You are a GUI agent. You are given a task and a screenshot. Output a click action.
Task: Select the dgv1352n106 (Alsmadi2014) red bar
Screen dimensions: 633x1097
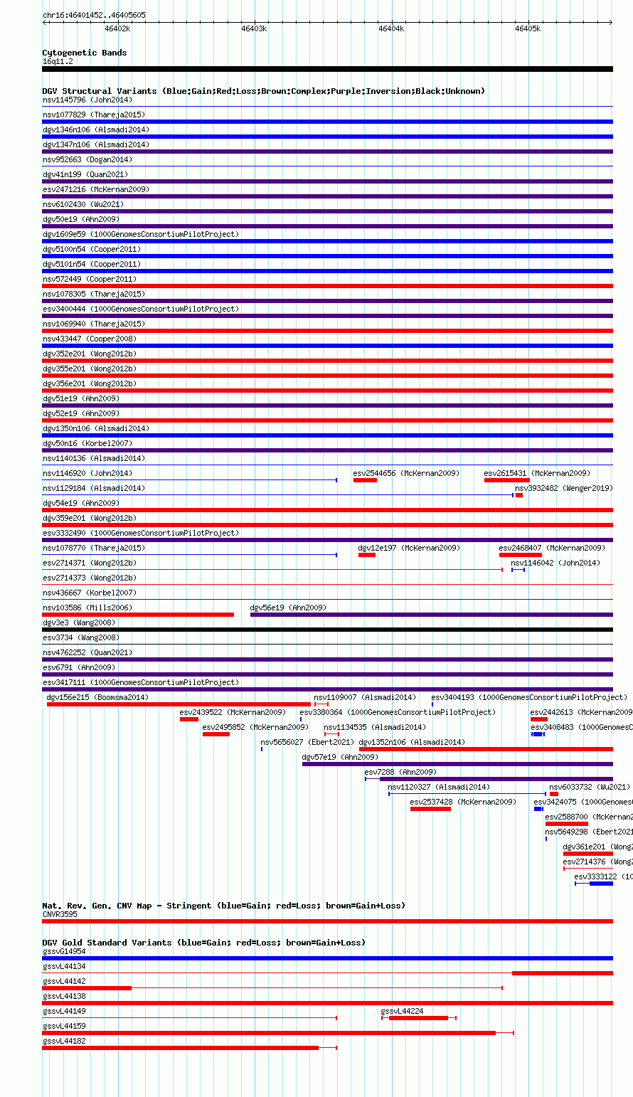tap(486, 749)
